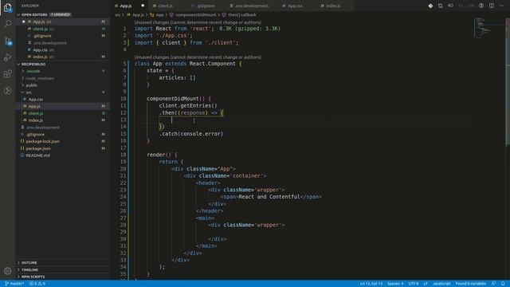Open the Source Control view
This screenshot has width=510, height=287.
pyautogui.click(x=8, y=41)
